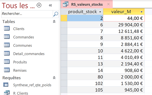
Task: Open Detail_commandes in navigation pane
Action: tap(29, 54)
